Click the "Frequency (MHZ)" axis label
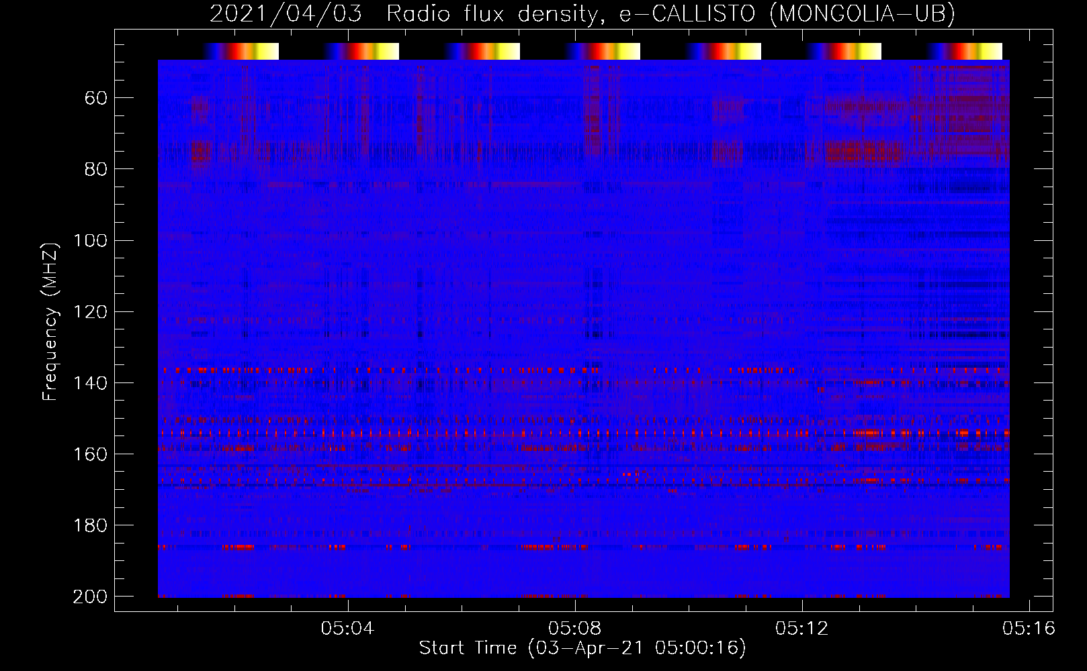1087x671 pixels. click(50, 321)
